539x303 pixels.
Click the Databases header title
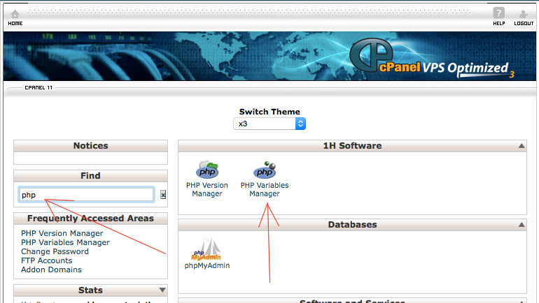(352, 225)
